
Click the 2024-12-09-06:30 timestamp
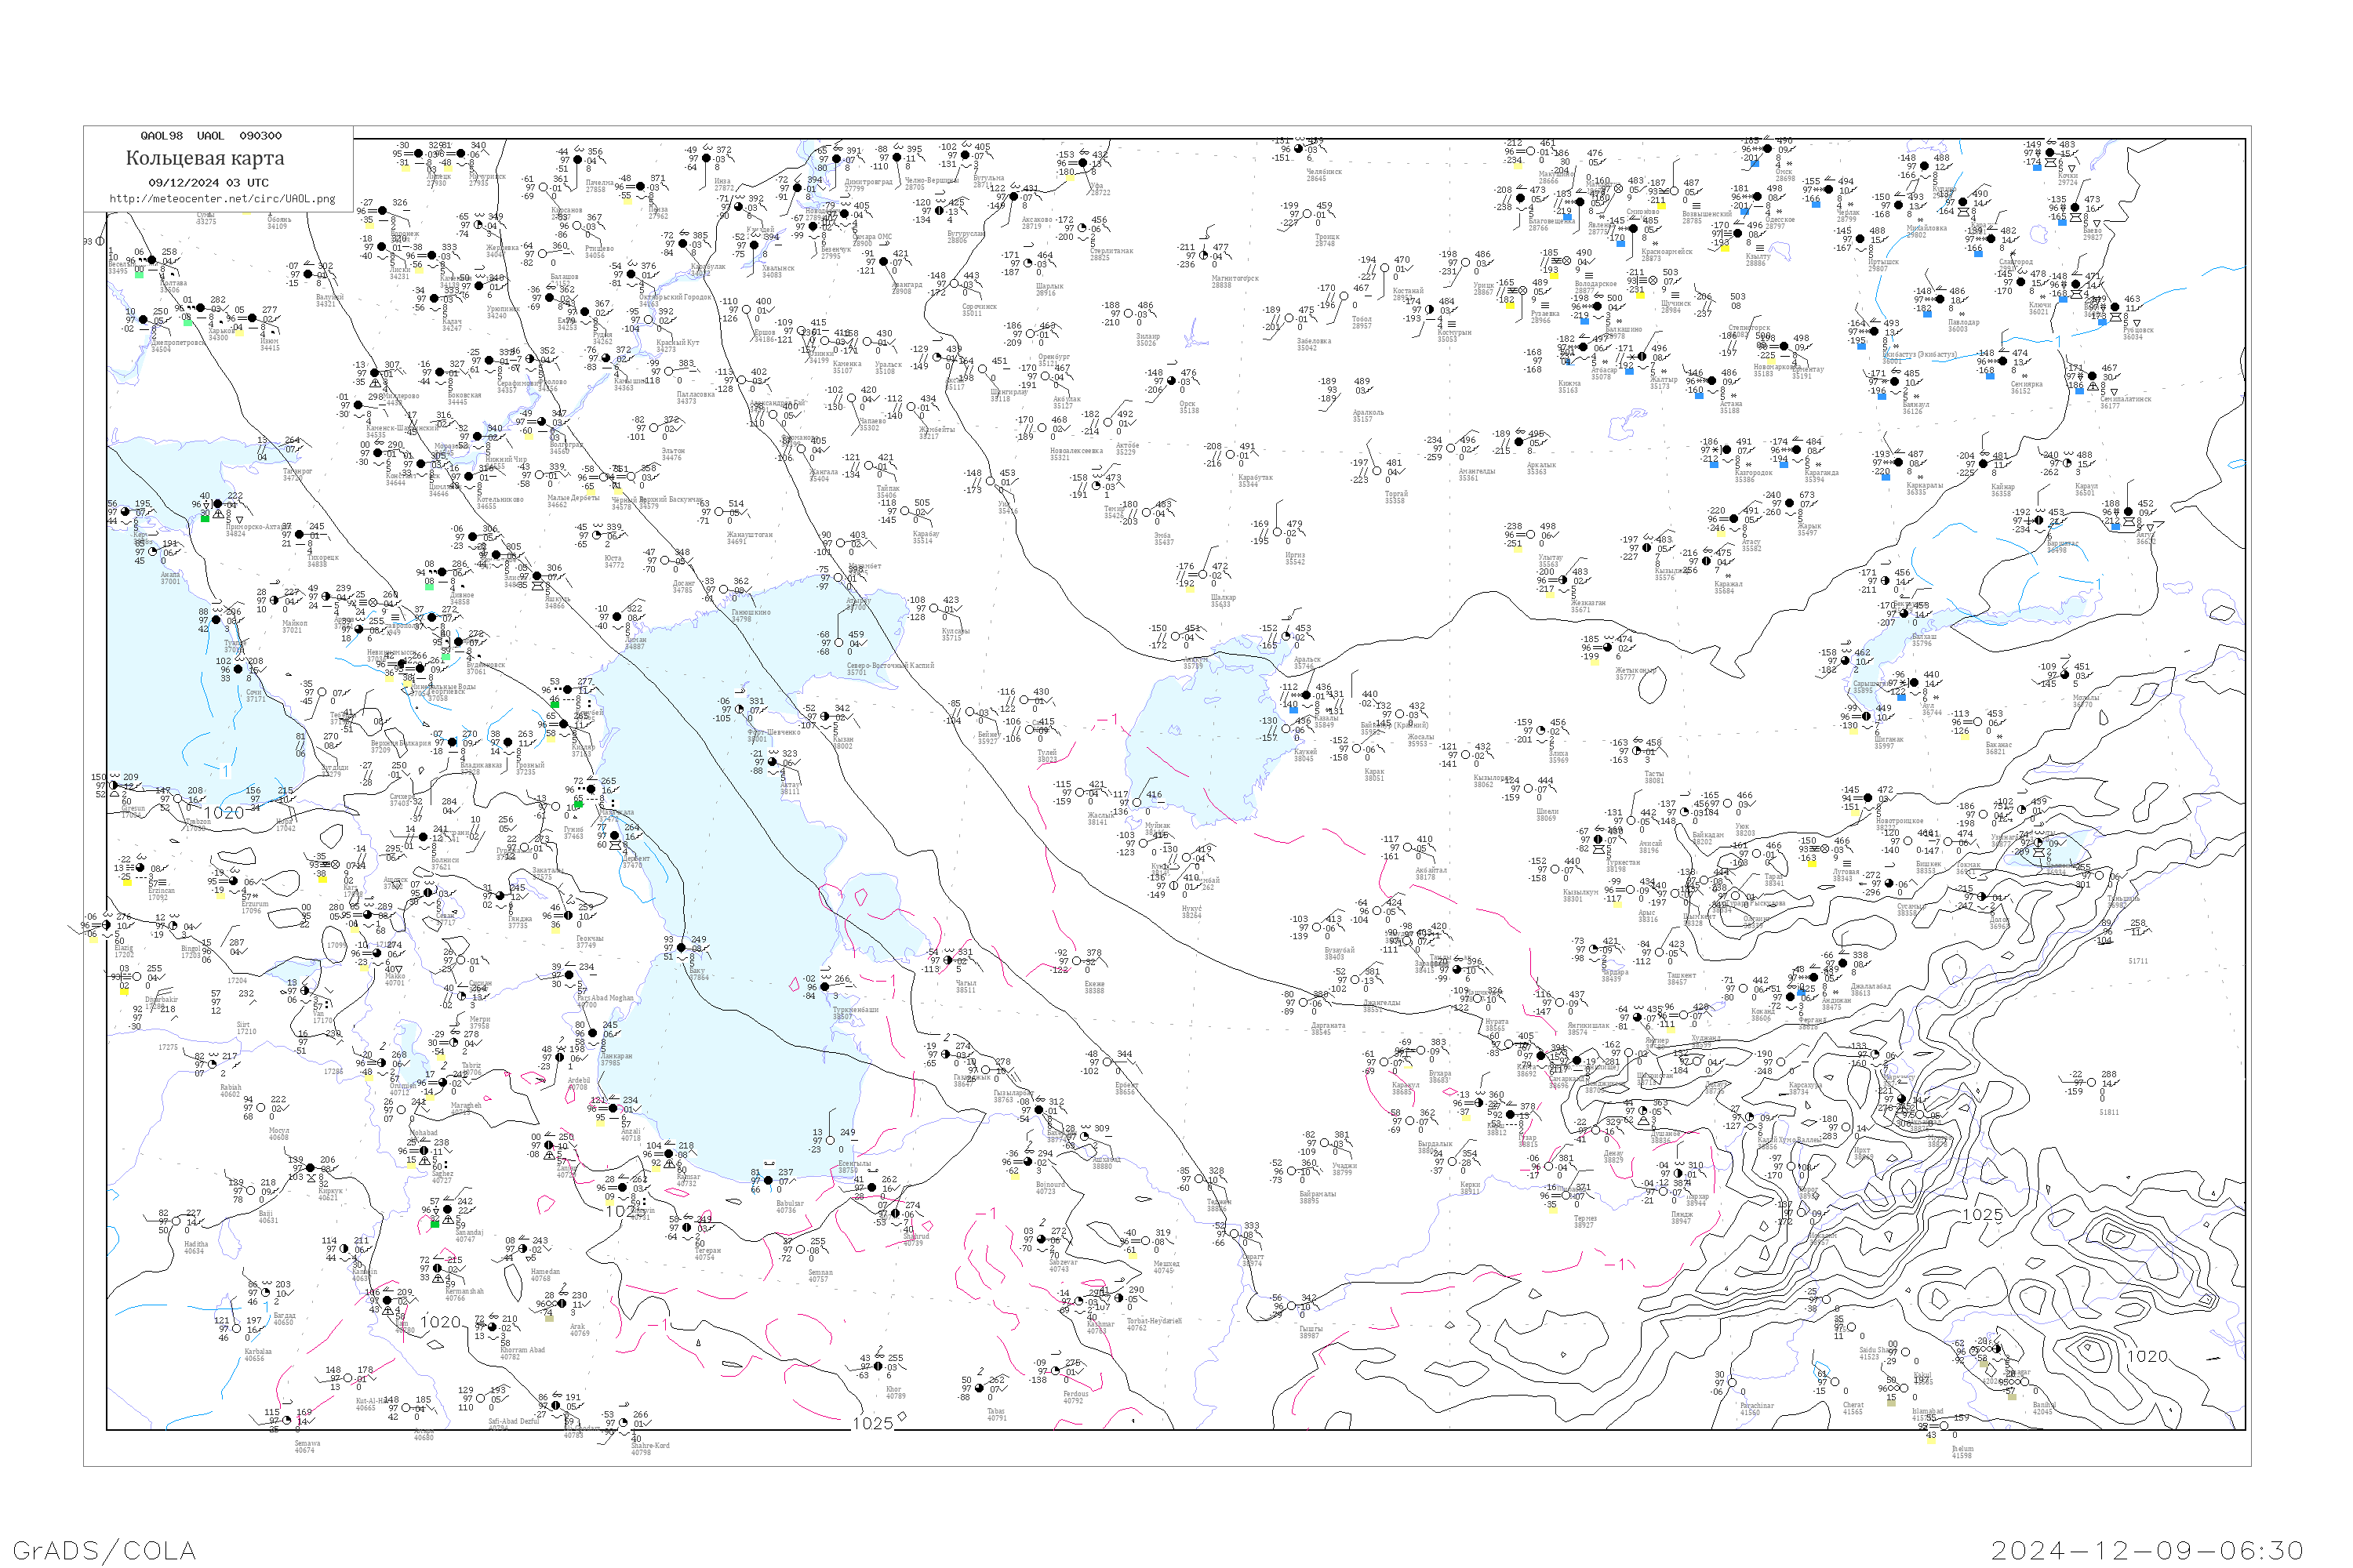[x=2147, y=1550]
